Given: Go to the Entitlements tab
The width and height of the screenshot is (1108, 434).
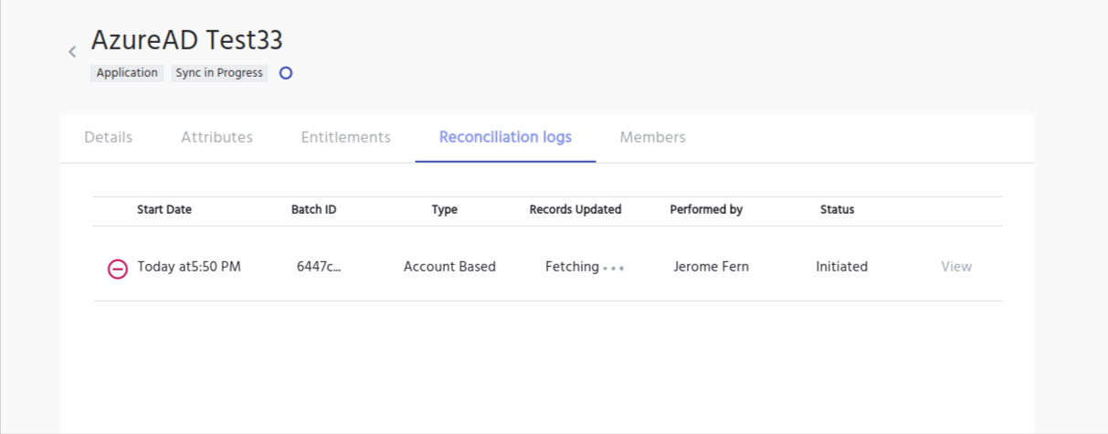Looking at the screenshot, I should [345, 138].
